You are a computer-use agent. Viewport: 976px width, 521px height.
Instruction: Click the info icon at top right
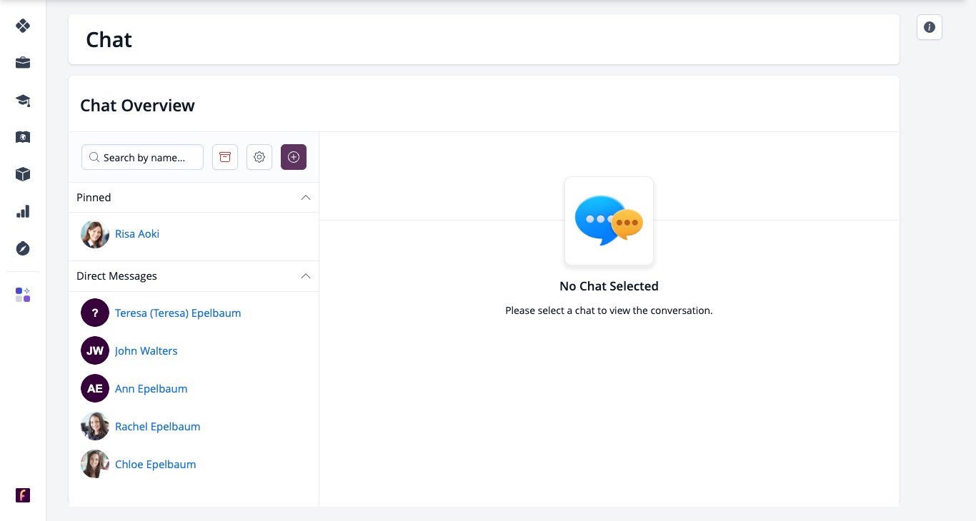(x=930, y=27)
